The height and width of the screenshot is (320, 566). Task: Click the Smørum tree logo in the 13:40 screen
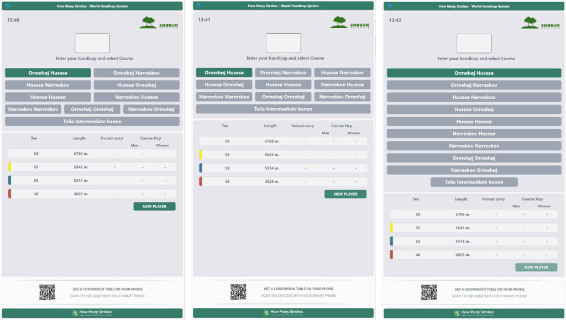[x=159, y=22]
